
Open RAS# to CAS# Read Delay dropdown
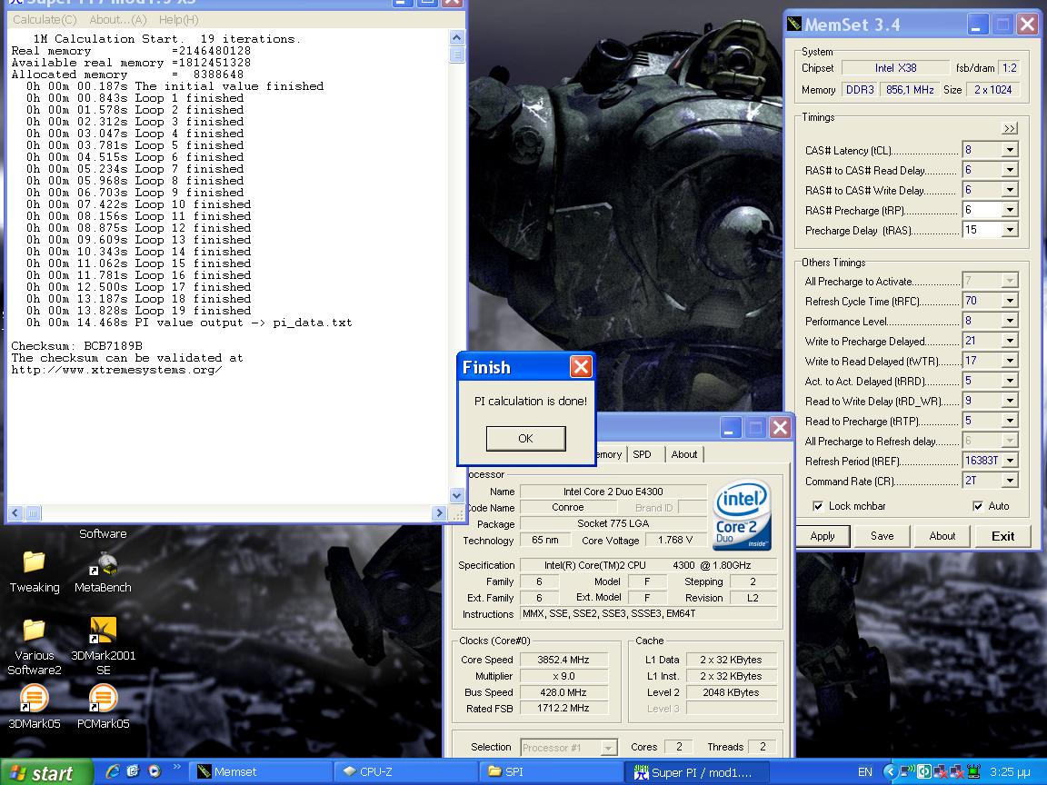[1009, 170]
